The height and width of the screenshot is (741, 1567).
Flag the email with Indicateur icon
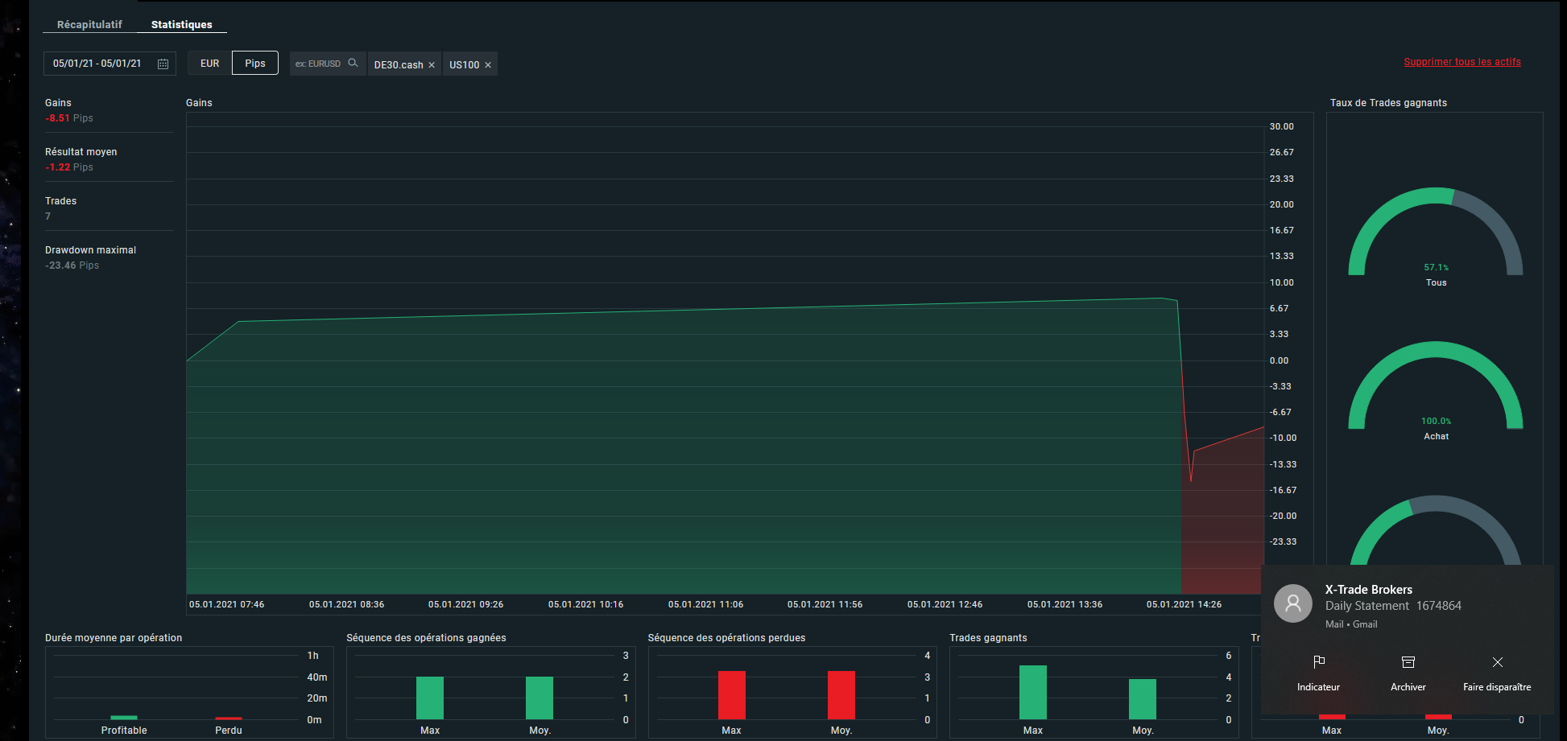[1318, 662]
